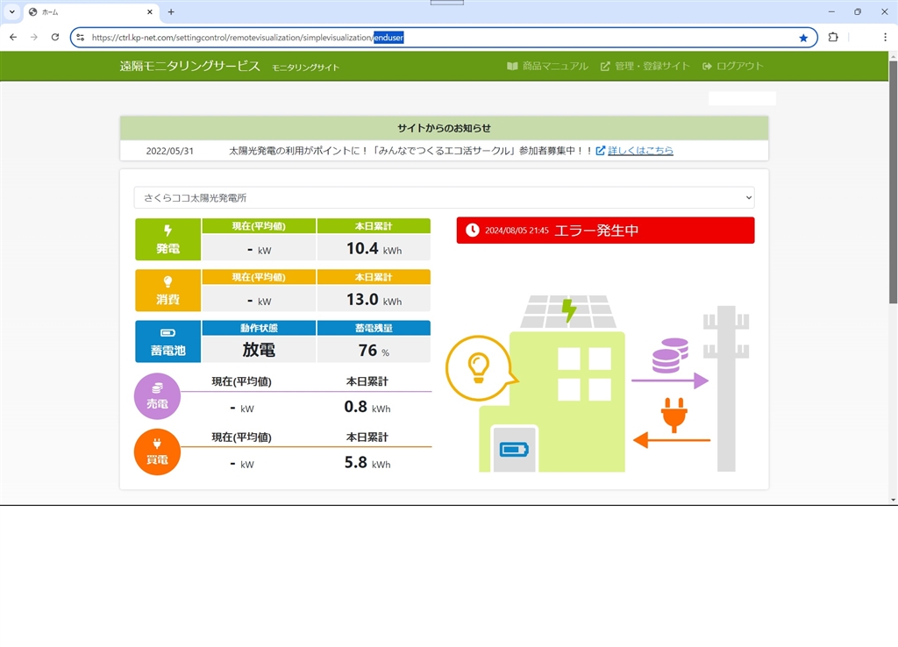The width and height of the screenshot is (898, 647).
Task: Click purple coins stack in diagram
Action: pos(670,355)
